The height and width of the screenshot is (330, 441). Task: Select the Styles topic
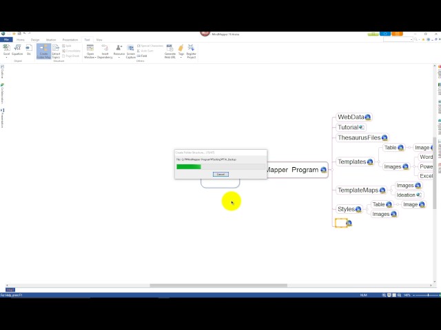pos(346,209)
